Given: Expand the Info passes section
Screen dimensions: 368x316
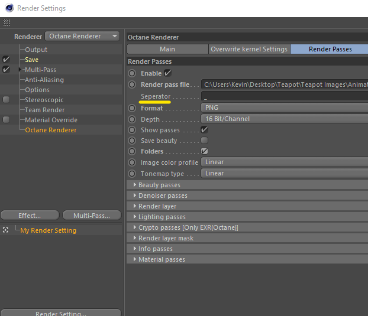Looking at the screenshot, I should [135, 249].
